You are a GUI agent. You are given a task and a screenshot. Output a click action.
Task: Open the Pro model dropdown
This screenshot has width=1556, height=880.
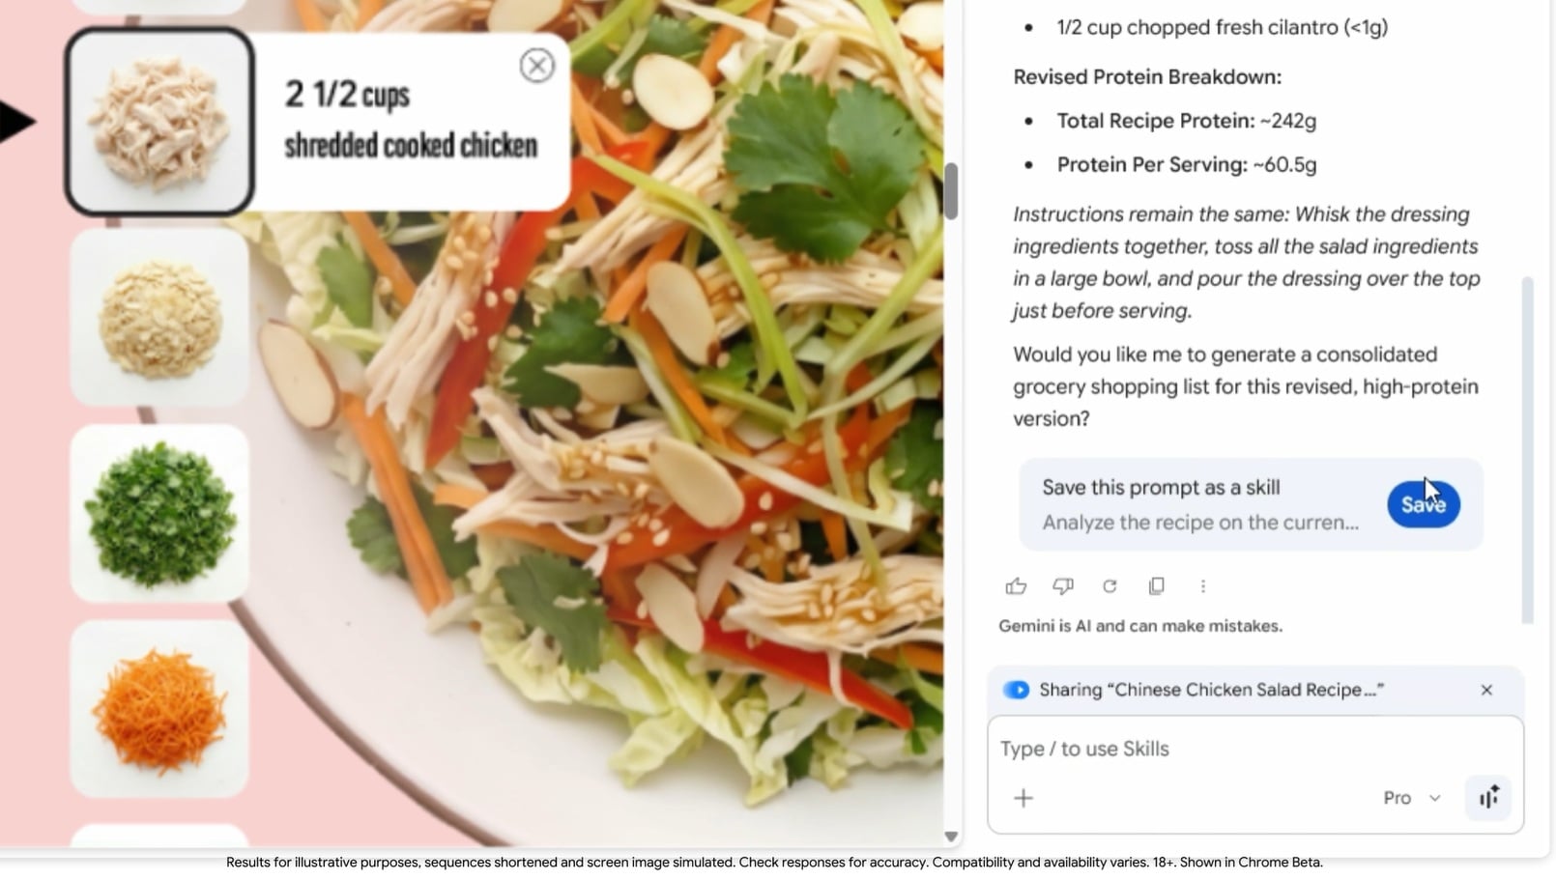[1412, 798]
